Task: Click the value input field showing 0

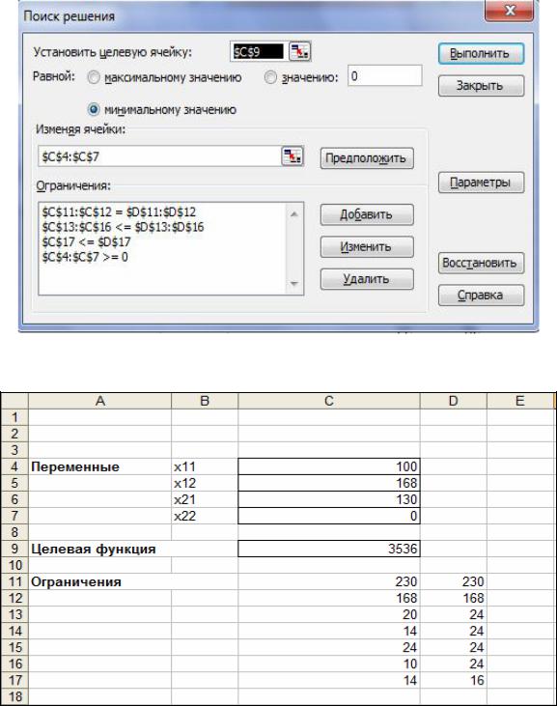Action: coord(384,75)
